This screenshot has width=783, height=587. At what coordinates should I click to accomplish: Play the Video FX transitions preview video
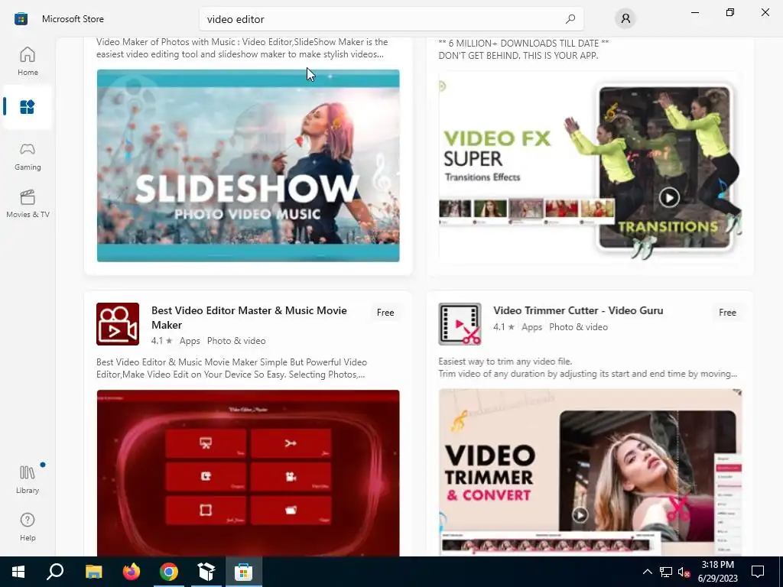pos(669,197)
